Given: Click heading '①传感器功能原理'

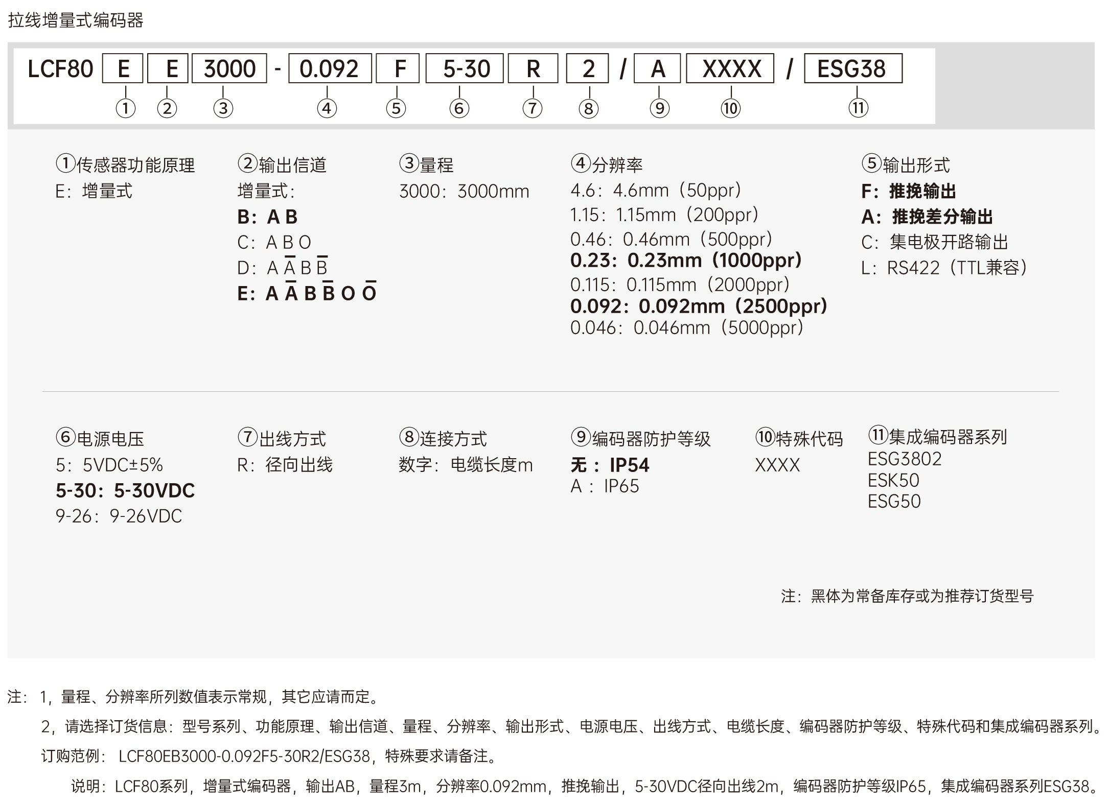Looking at the screenshot, I should tap(125, 164).
